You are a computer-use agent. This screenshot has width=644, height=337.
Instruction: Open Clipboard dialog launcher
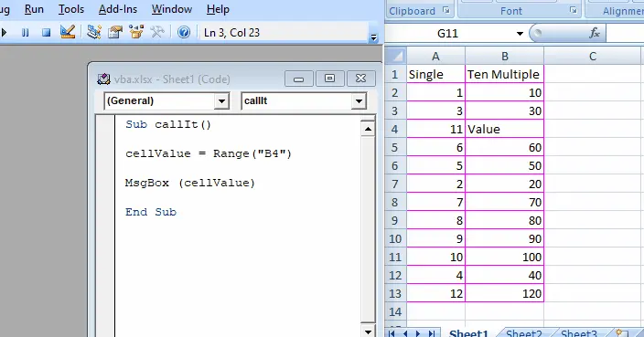(x=446, y=11)
